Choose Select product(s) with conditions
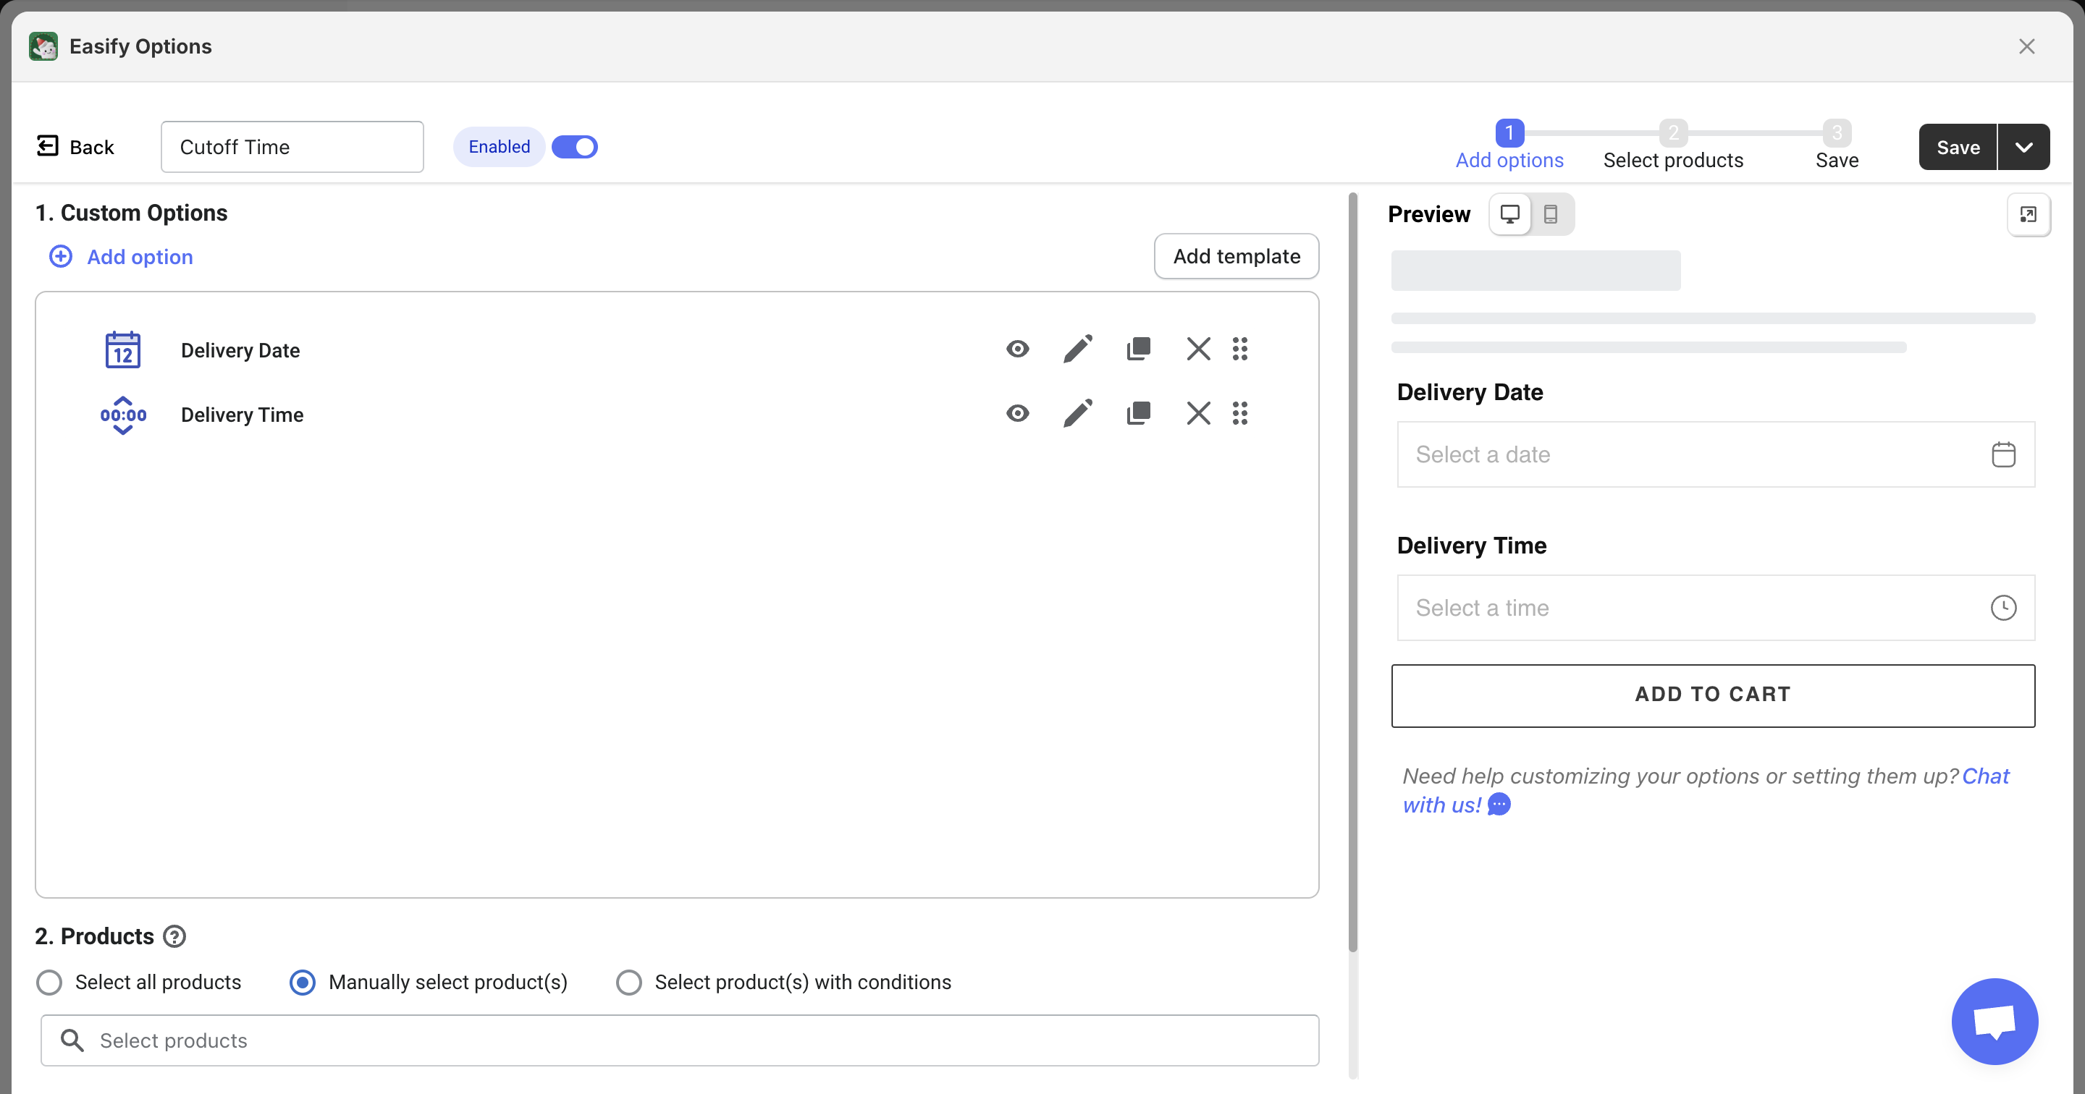The height and width of the screenshot is (1094, 2085). tap(629, 983)
